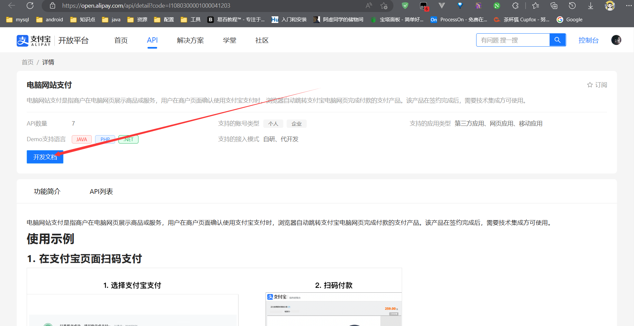Open the Collections icon in toolbar
Viewport: 634px width, 326px height.
554,6
